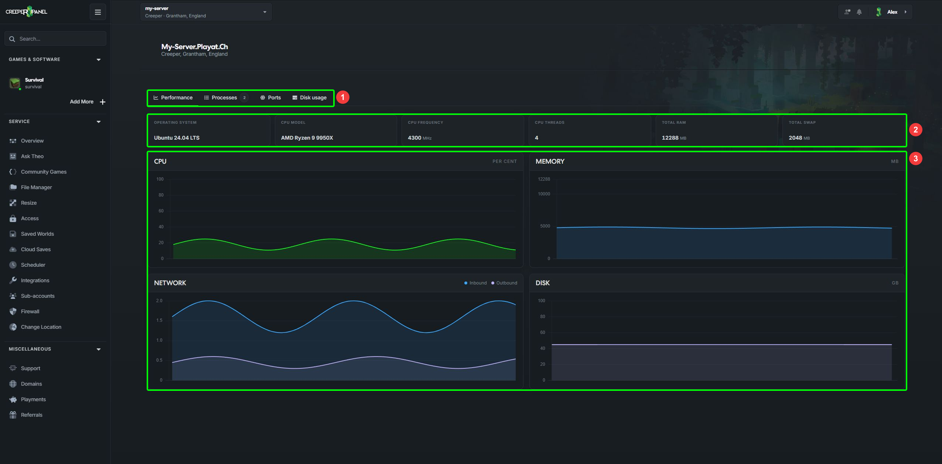Collapse the Service section arrow
Screen dimensions: 942x464
99,122
